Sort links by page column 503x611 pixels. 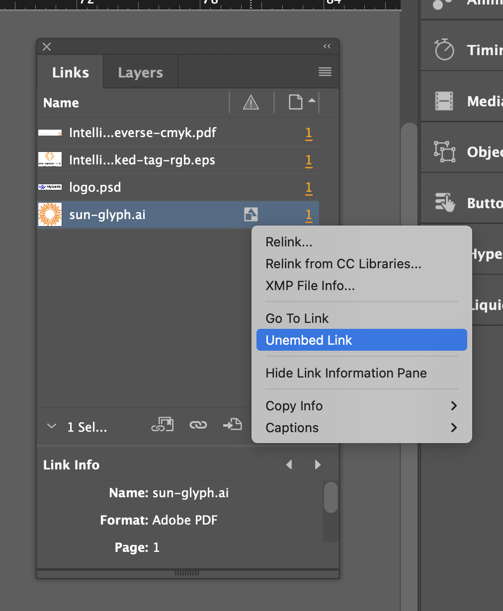pos(296,103)
